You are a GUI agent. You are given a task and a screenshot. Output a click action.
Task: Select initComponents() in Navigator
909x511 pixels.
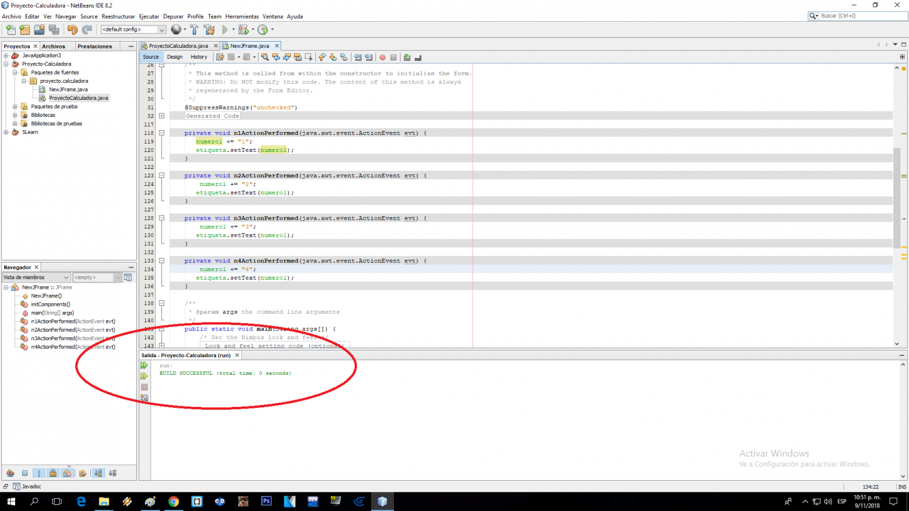(50, 305)
